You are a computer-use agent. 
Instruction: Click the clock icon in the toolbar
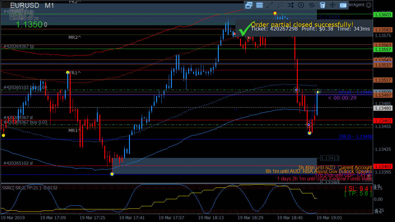click(301, 5)
